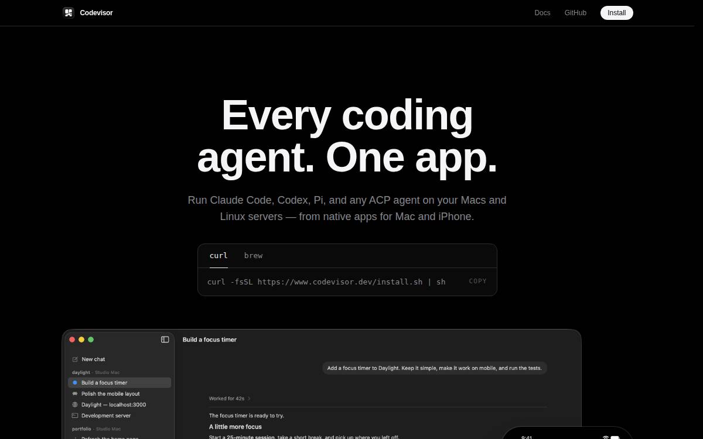Expand the Worked for 42s chevron
The height and width of the screenshot is (439, 703).
click(249, 399)
